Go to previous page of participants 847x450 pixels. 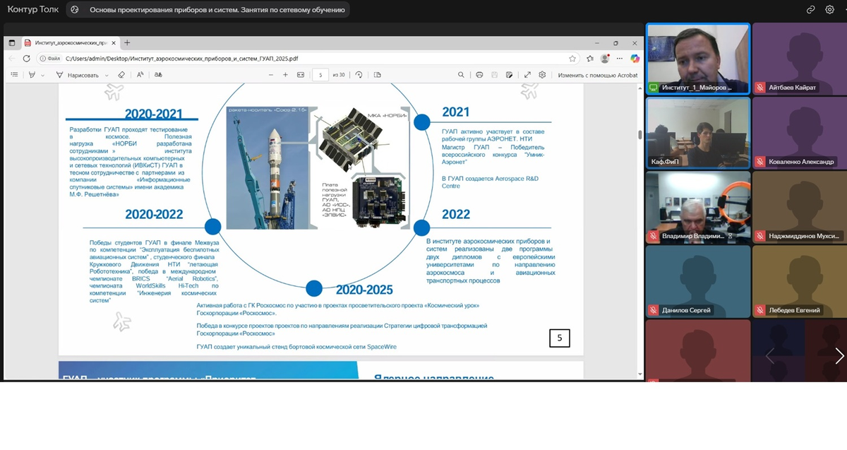click(770, 355)
